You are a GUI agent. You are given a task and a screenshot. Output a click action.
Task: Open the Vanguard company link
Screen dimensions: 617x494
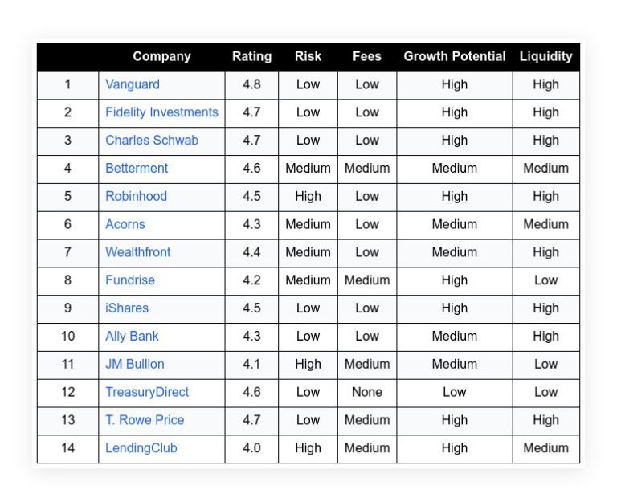tap(133, 84)
